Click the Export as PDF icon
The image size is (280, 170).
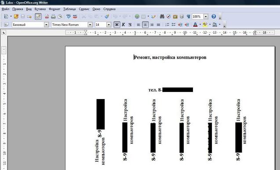[x=47, y=17]
